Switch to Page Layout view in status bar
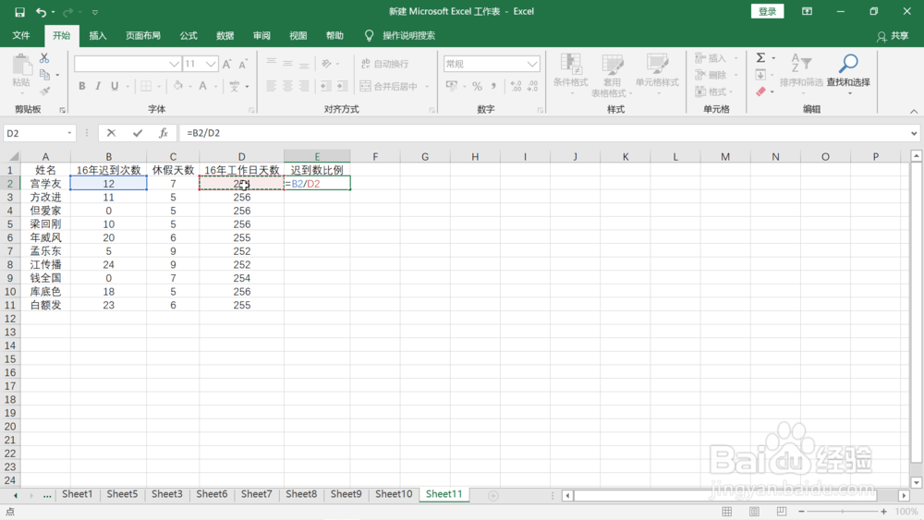924x520 pixels. tap(754, 512)
